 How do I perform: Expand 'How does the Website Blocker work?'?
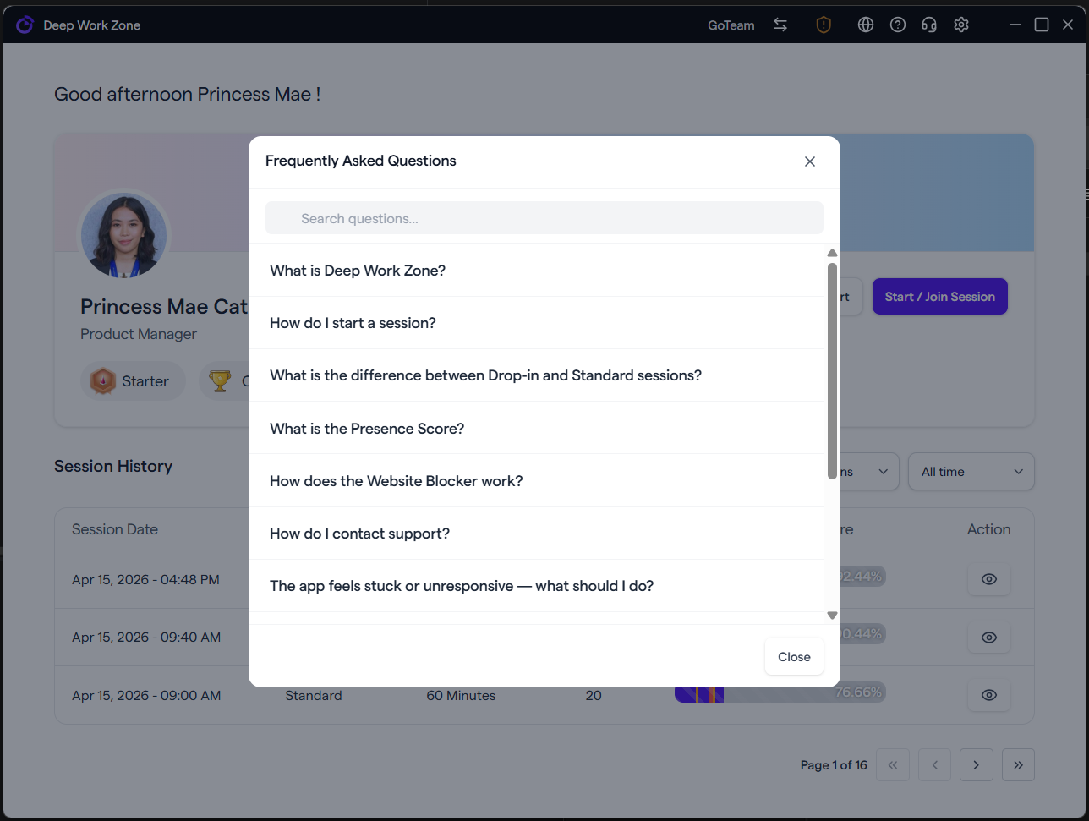(x=537, y=481)
